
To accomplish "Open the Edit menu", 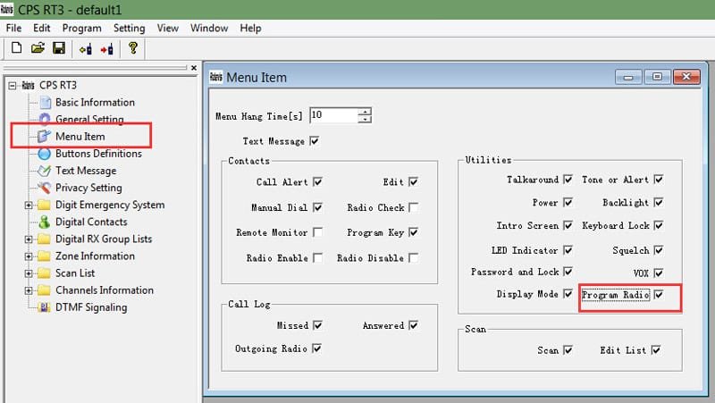I will [41, 29].
